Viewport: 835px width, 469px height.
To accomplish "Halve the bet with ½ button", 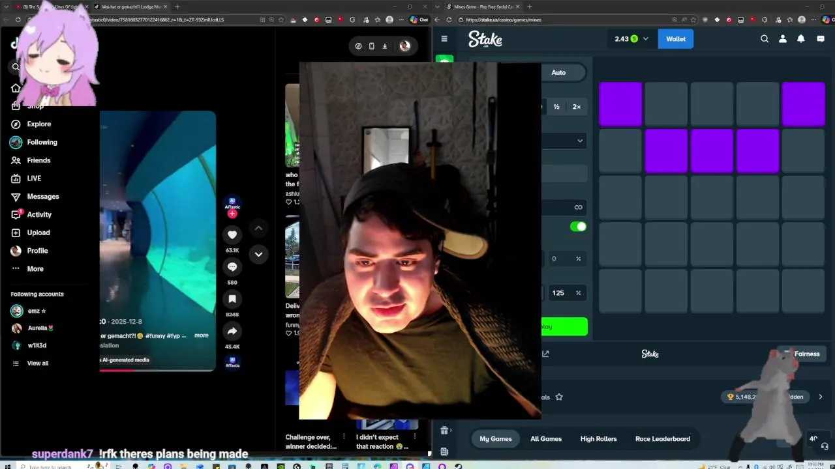I will click(x=556, y=107).
